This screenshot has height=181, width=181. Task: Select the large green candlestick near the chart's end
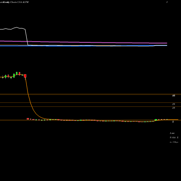(156, 120)
